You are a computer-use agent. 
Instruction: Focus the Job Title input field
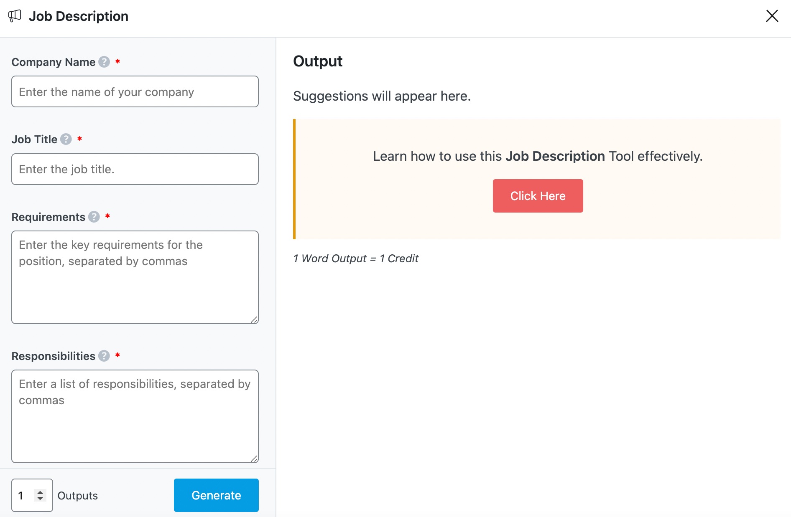coord(135,169)
